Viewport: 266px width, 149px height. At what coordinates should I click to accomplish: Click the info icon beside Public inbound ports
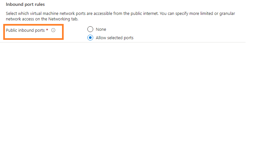[53, 30]
